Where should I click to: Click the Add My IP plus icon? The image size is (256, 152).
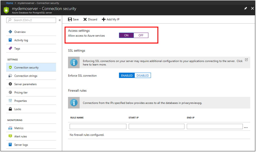coord(104,19)
